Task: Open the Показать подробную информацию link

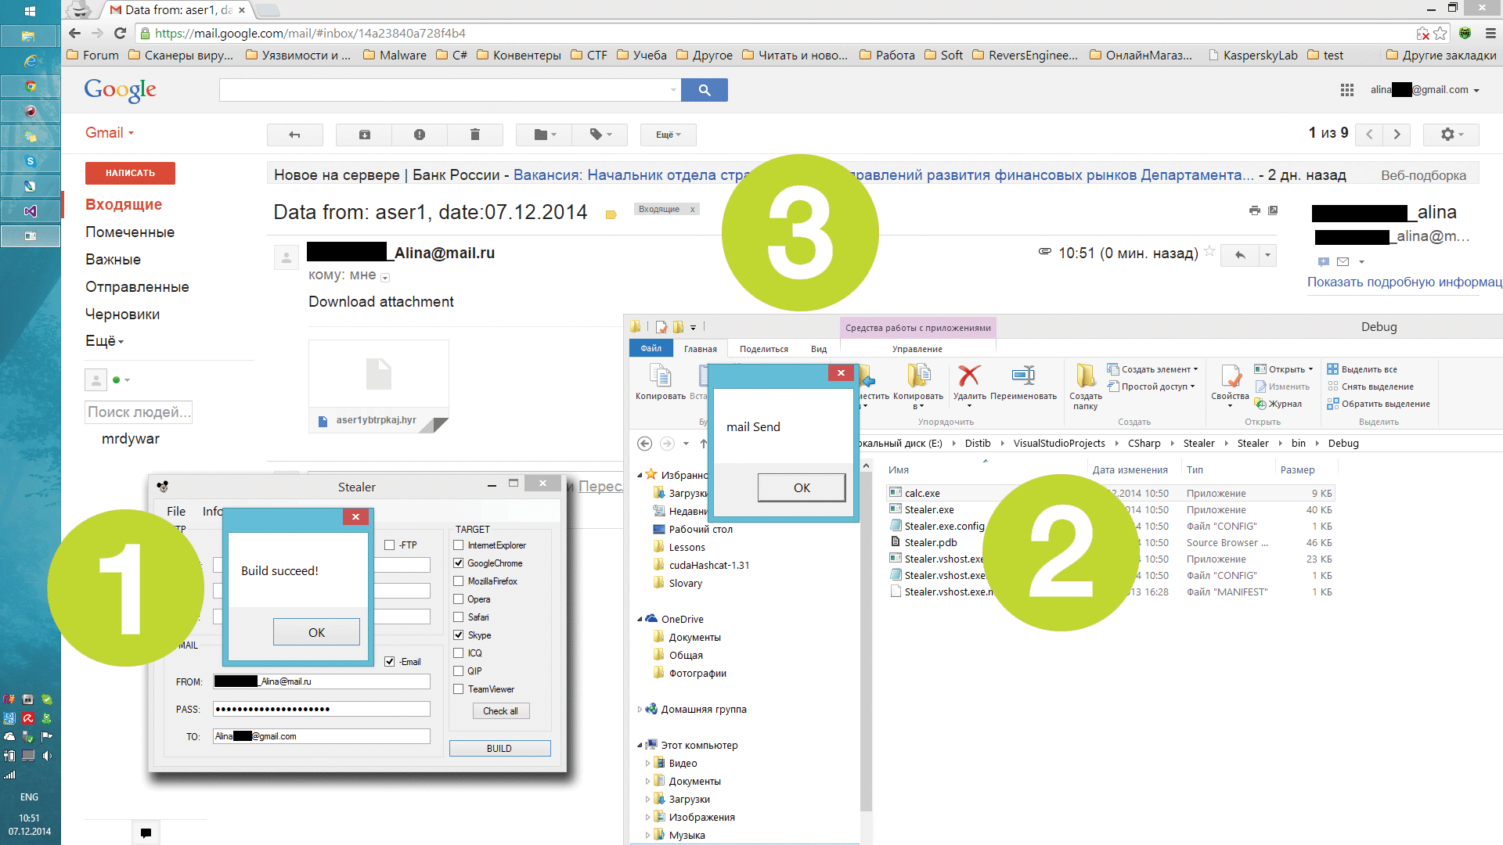Action: [1404, 282]
